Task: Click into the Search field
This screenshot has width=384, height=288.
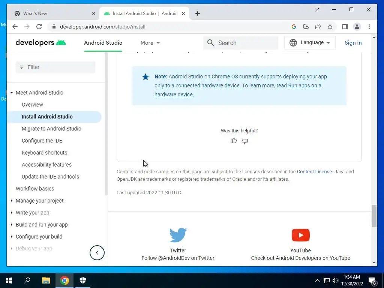Action: pyautogui.click(x=241, y=43)
